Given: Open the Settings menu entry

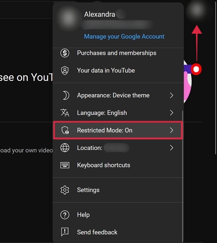Looking at the screenshot, I should tap(118, 190).
